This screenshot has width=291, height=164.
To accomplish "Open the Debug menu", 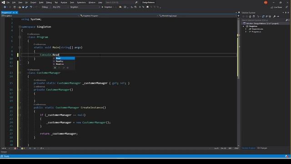I will 49,2.
